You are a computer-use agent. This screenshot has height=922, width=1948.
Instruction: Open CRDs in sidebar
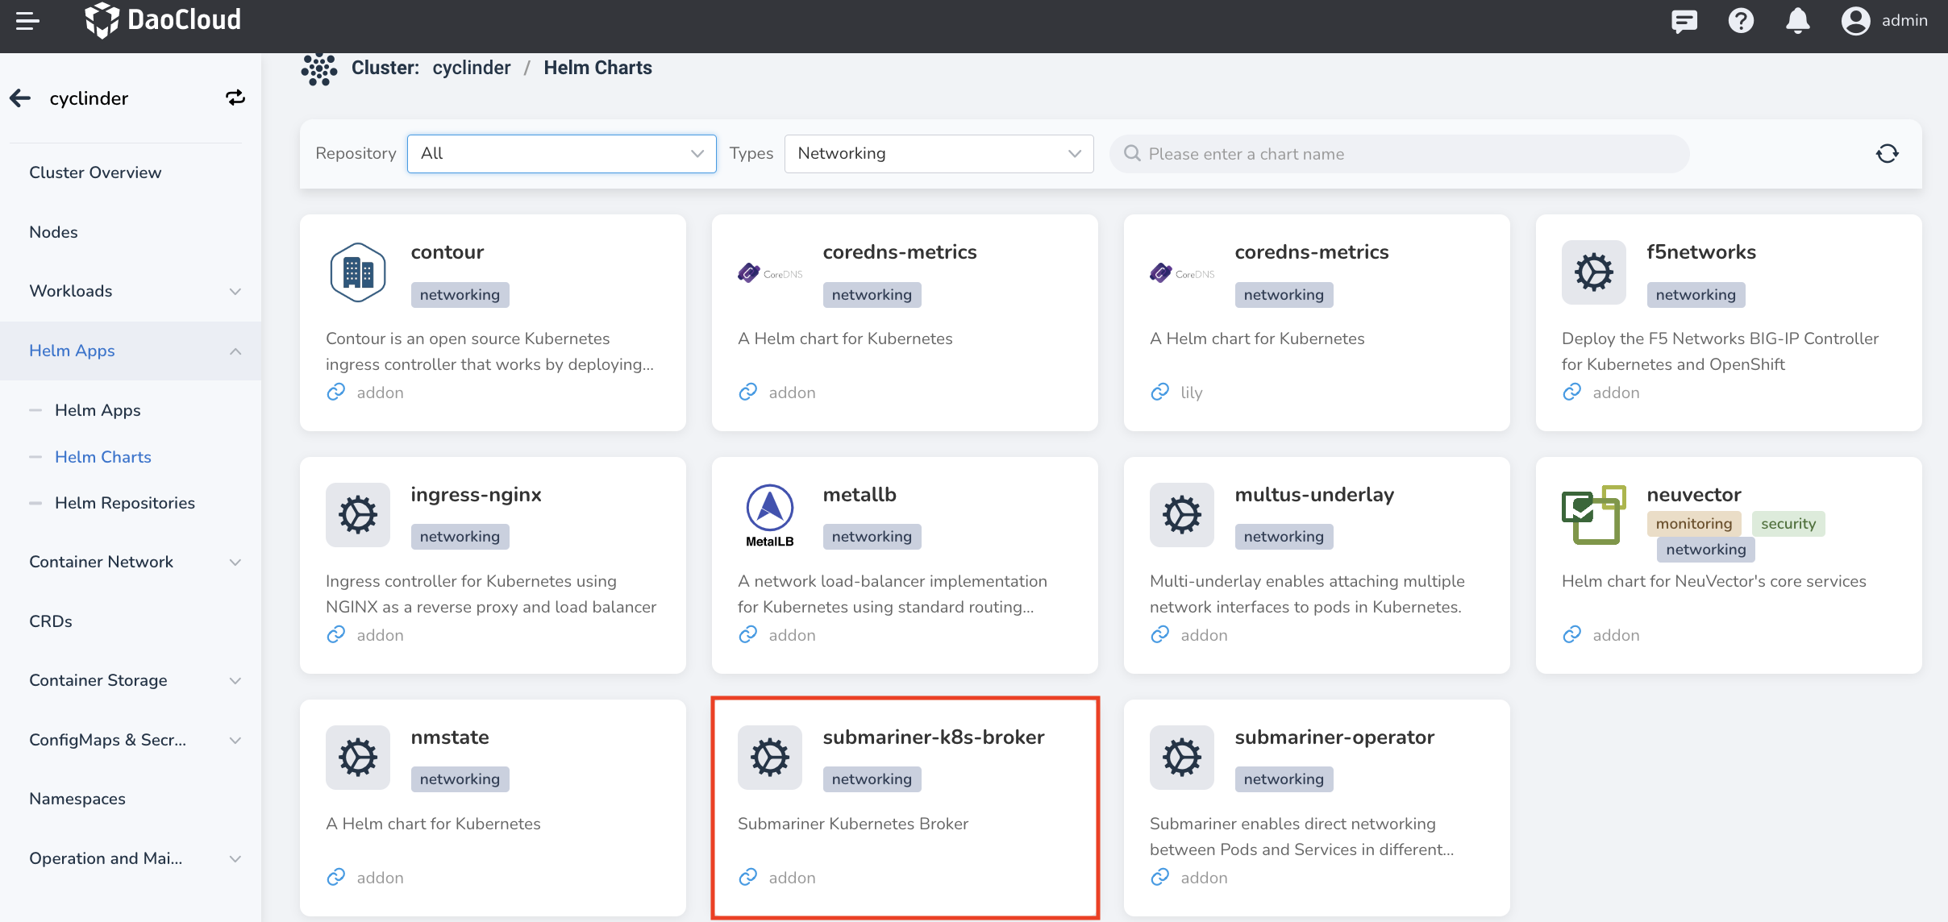(x=51, y=621)
